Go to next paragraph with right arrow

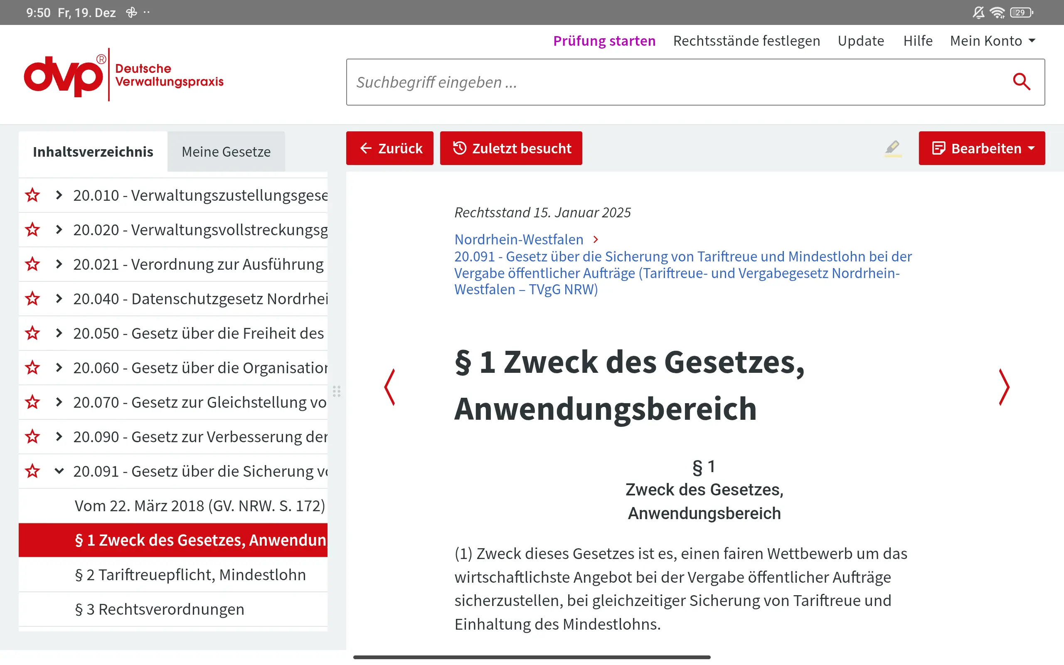coord(1004,387)
